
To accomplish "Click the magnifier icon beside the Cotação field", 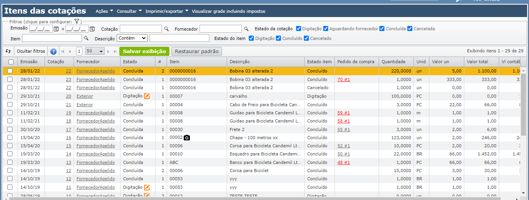I will [167, 29].
